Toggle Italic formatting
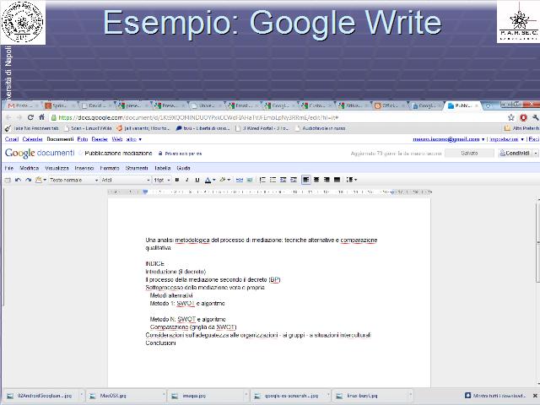 click(187, 180)
